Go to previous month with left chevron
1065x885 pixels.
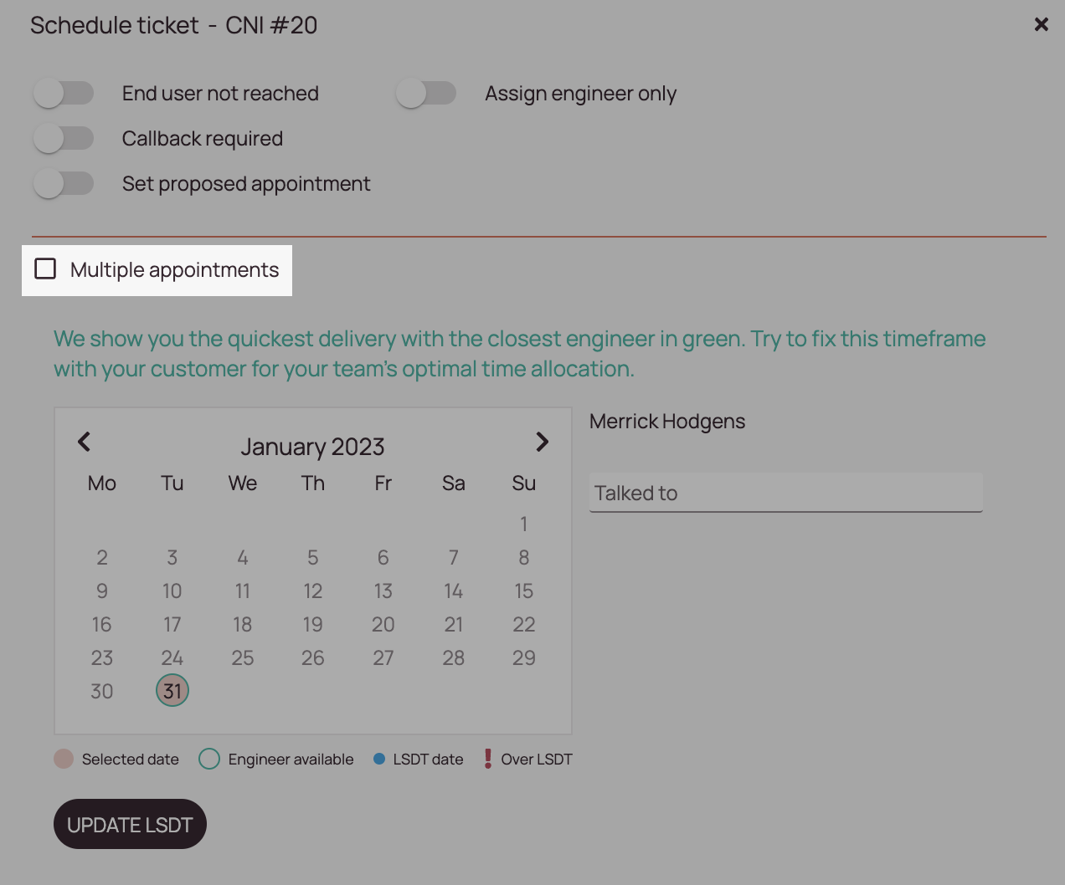85,442
